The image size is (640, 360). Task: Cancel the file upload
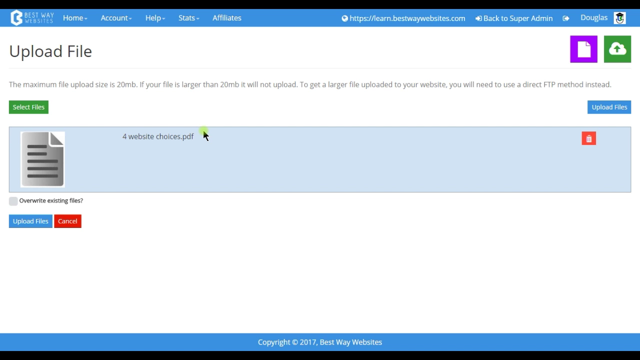point(67,221)
